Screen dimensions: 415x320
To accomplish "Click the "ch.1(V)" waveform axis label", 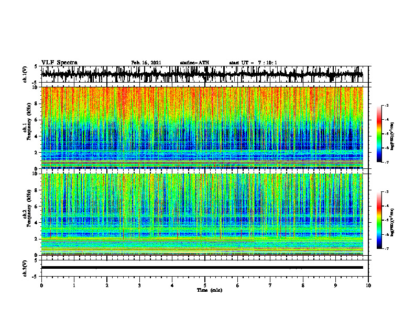I will coord(25,74).
